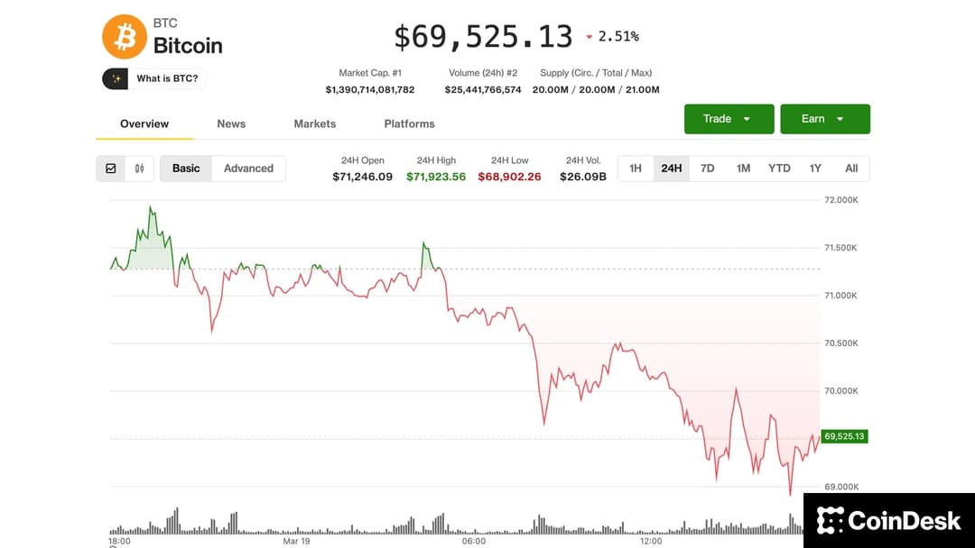Viewport: 975px width, 548px height.
Task: Click the sparkle icon beside What is BTC?
Action: [116, 78]
